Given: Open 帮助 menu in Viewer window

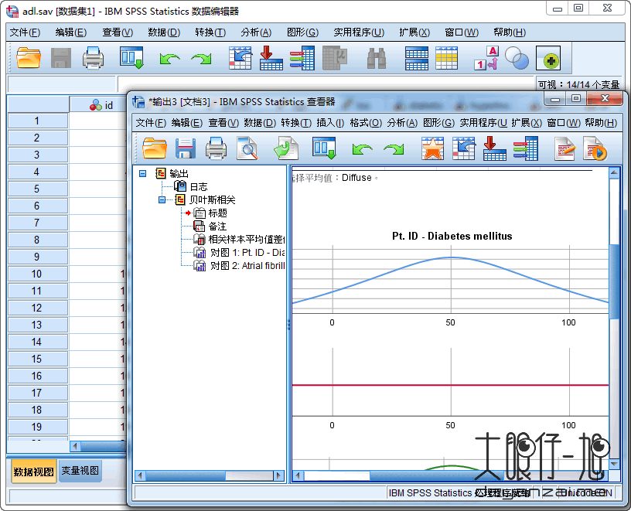Looking at the screenshot, I should (x=601, y=122).
